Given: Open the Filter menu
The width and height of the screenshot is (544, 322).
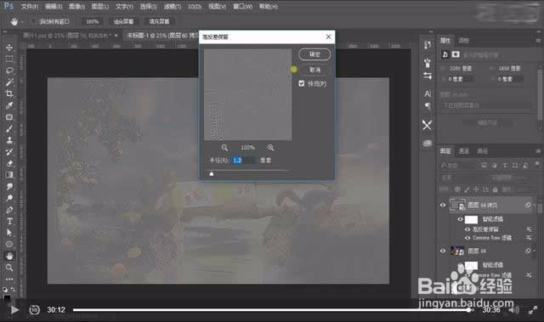Looking at the screenshot, I should [x=173, y=7].
